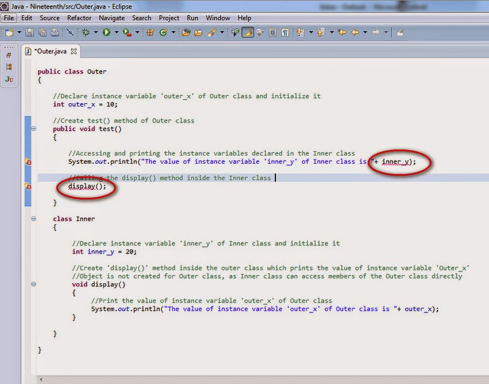Open the Navigate menu
The image size is (489, 384).
(111, 18)
